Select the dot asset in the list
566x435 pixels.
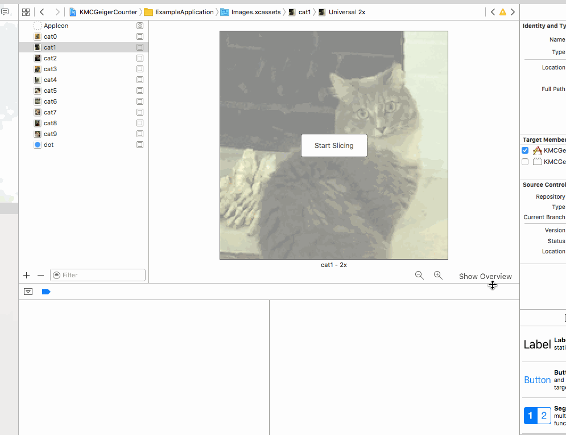coord(49,145)
